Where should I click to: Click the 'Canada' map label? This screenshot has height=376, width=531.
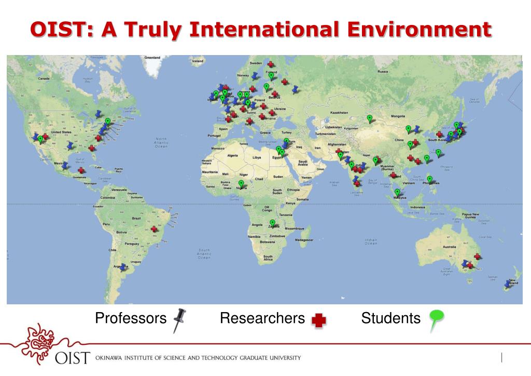point(44,78)
